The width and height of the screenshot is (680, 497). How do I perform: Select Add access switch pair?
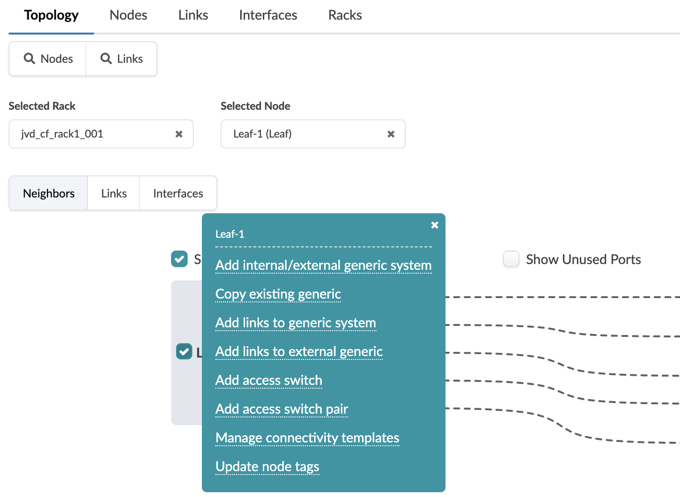(x=281, y=409)
